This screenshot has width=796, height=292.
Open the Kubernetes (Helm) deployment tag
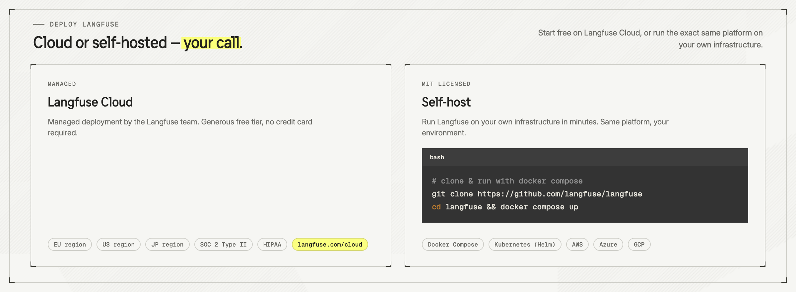(x=525, y=245)
